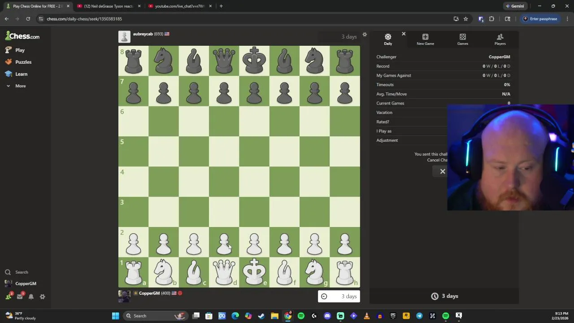Dismiss the challenge notice with X

click(443, 171)
